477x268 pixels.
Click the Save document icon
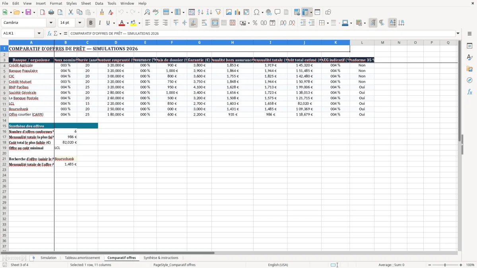coord(28,12)
